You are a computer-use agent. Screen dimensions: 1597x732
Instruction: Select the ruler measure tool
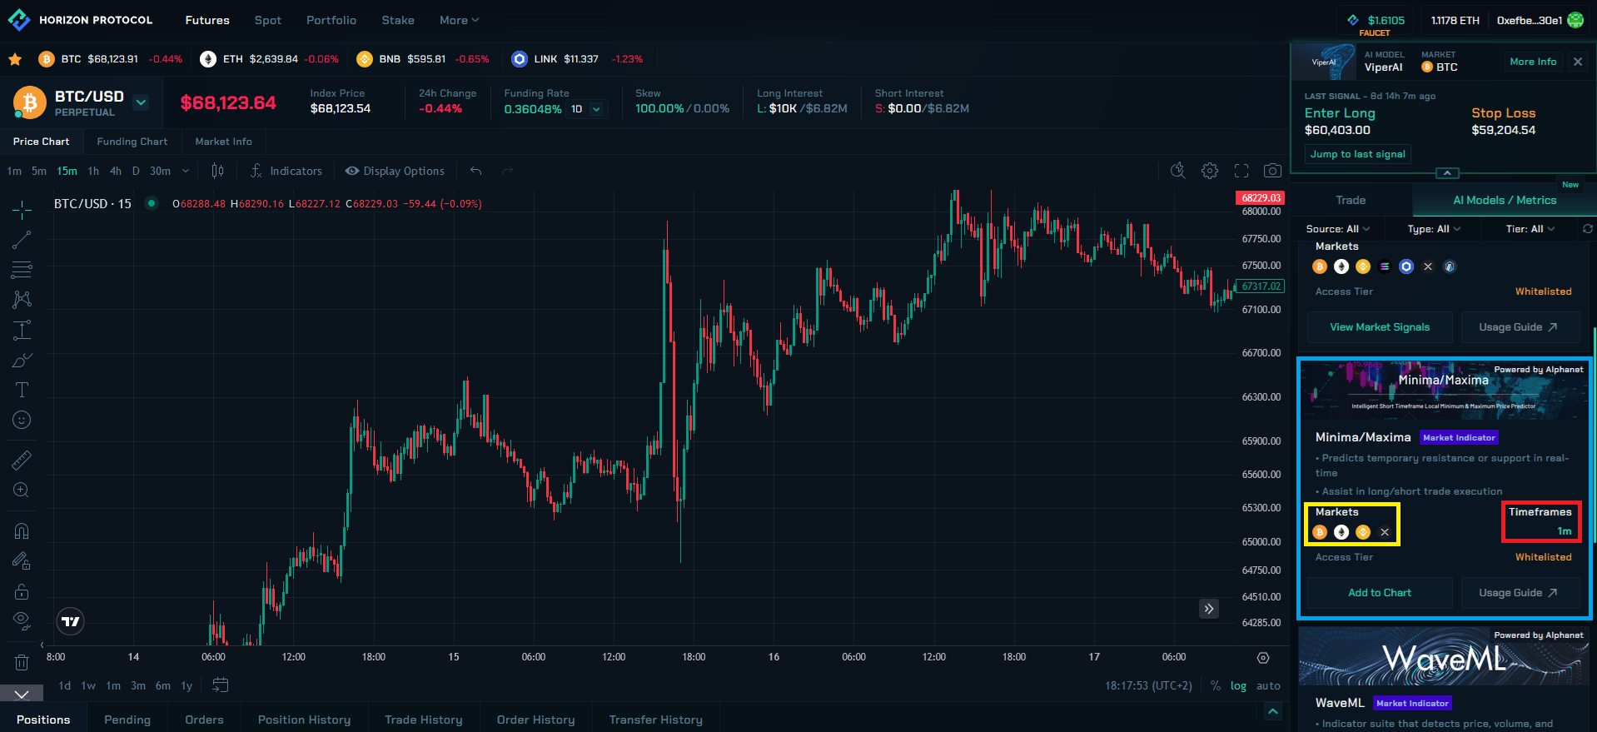22,460
